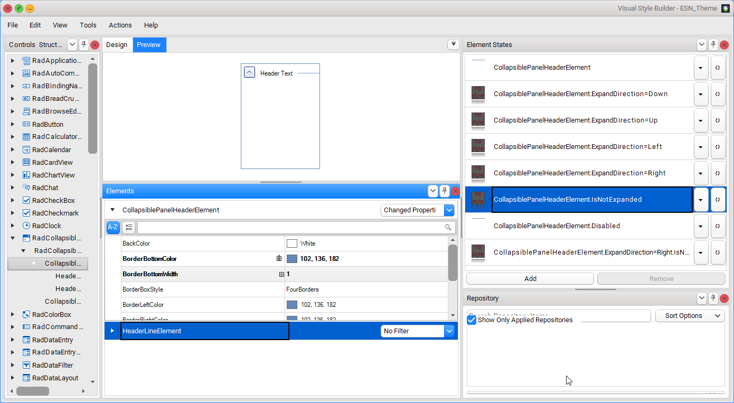Open dropdown for ExpandDirection=Down state
734x403 pixels.
pos(701,94)
